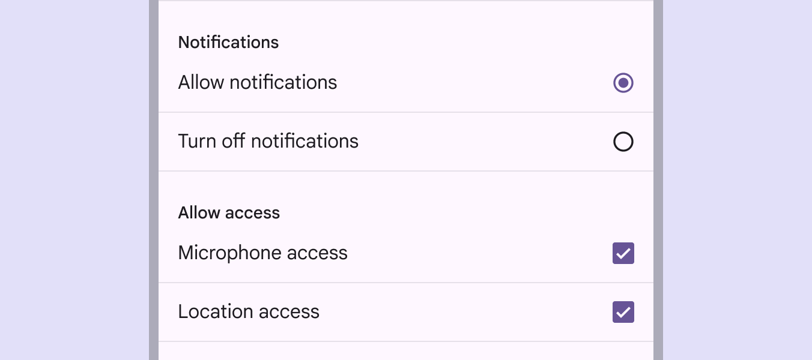Click the 'Turn off notifications' label text
Screen dimensions: 812x360
[x=268, y=142]
